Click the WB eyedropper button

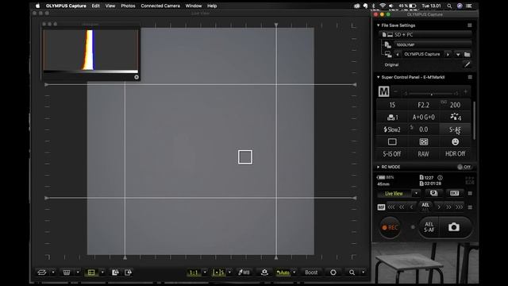(244, 272)
